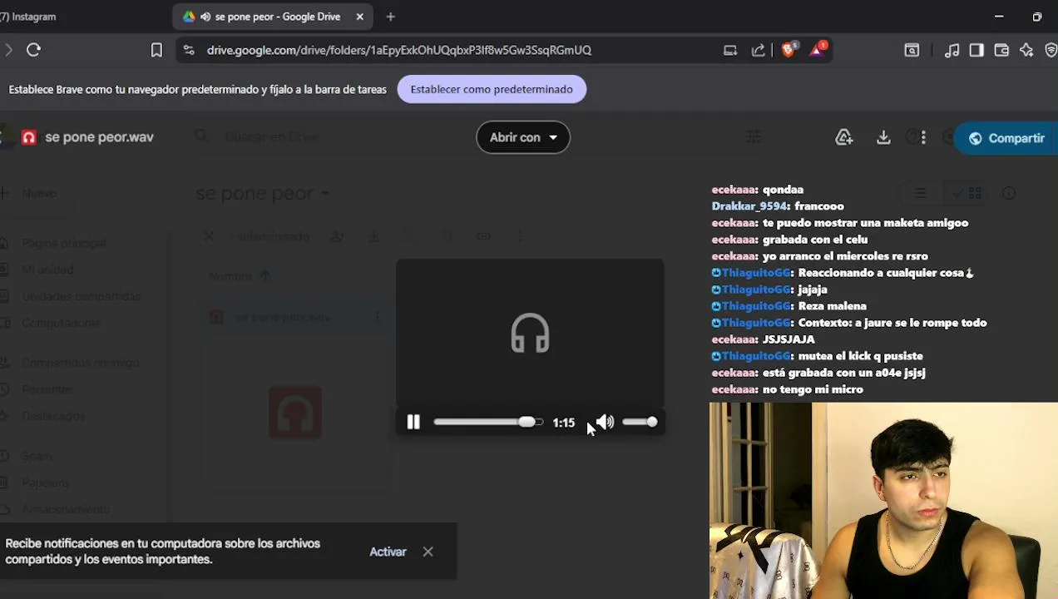
Task: Open Leo AI sparkle icon
Action: (x=1026, y=50)
